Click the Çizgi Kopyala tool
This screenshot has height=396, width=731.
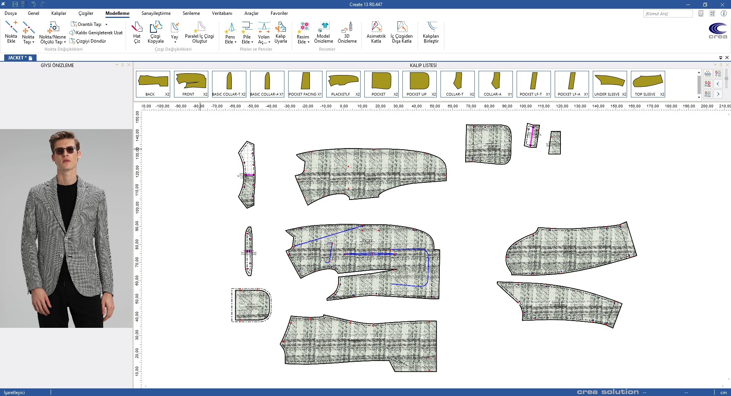pos(155,32)
